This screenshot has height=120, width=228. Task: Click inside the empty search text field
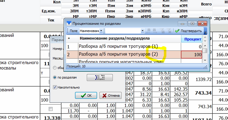pos(123,31)
